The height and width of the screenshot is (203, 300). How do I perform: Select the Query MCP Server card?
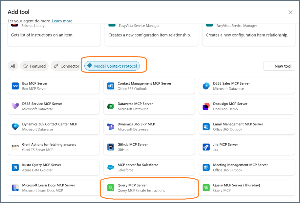pos(149,188)
